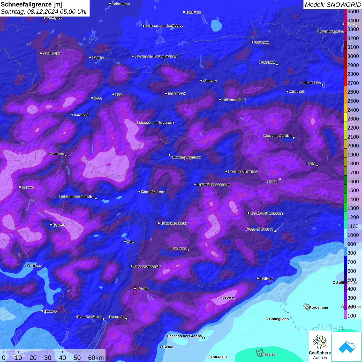Click the Cortina d'Ampezzo marker dot
This screenshot has height=362, width=362.
(x=248, y=213)
